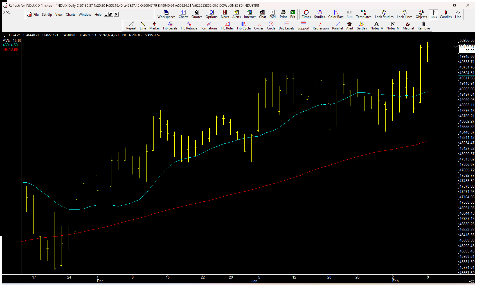Choose the Gartley pattern tool
Image resolution: width=477 pixels, height=285 pixels.
362,26
